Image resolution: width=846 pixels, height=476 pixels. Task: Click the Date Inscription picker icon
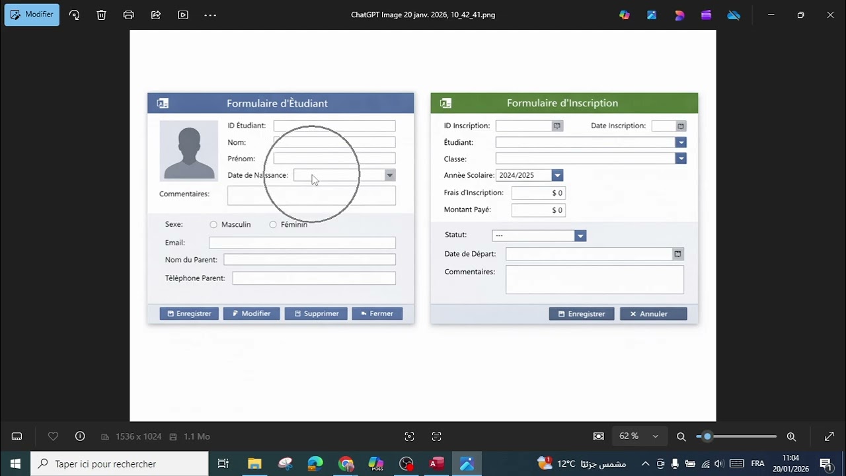click(680, 126)
